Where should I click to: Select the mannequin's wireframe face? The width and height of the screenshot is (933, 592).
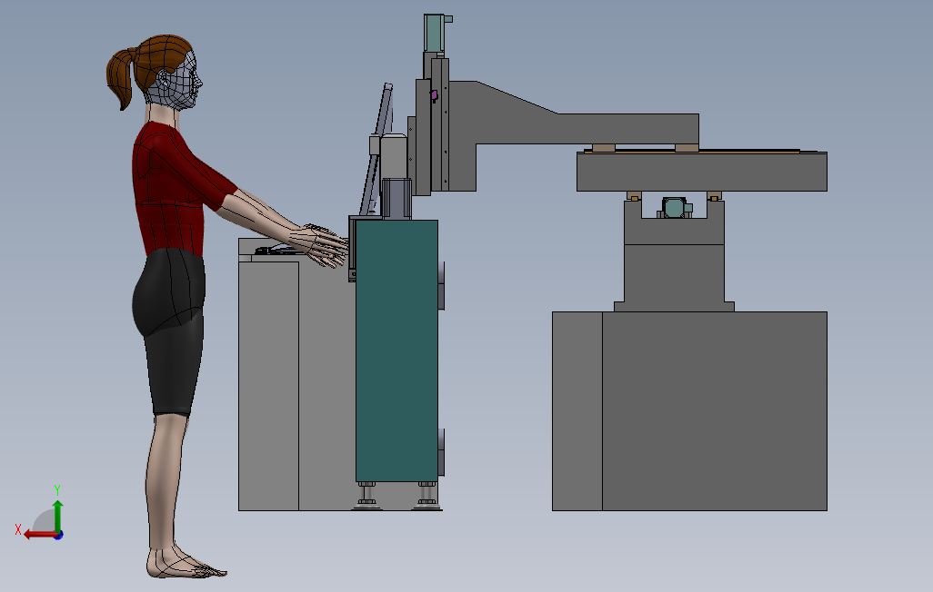pos(178,80)
